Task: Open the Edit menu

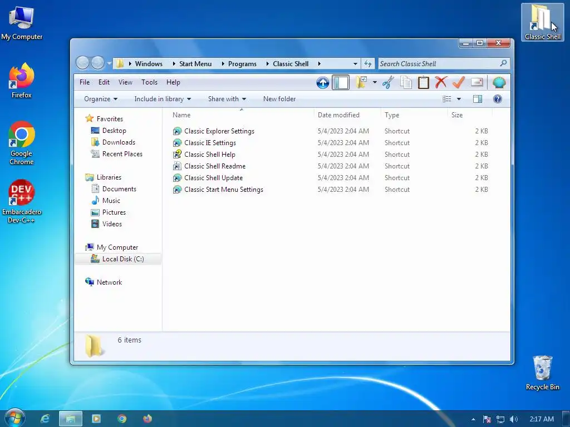Action: [104, 82]
